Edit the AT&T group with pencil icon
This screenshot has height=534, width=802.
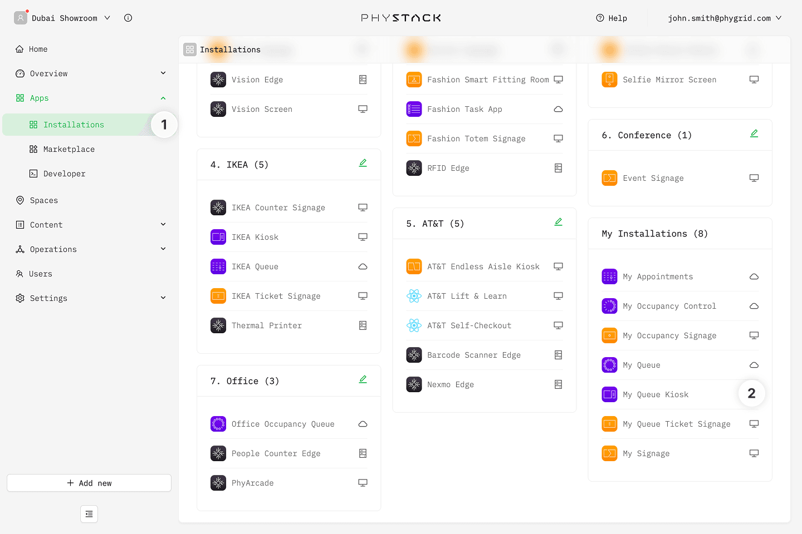pos(558,222)
